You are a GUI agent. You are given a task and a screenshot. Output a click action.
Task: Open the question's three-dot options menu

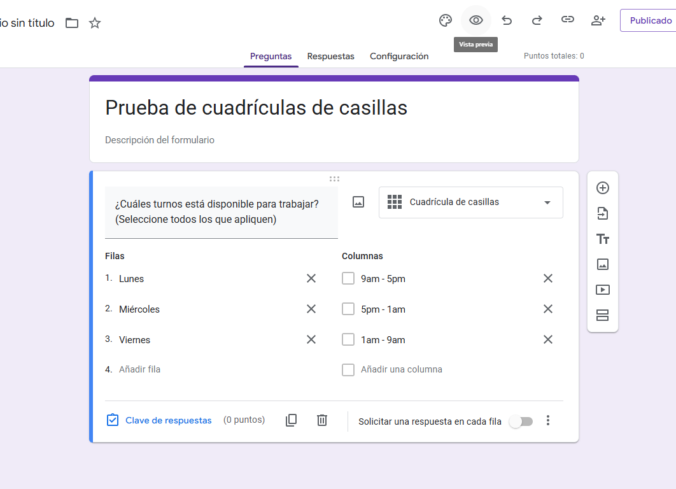point(548,420)
